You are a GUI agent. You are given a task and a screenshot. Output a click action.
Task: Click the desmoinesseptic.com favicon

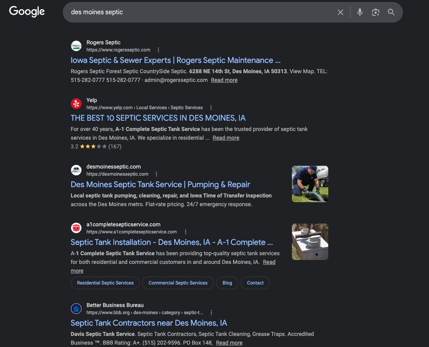click(76, 170)
